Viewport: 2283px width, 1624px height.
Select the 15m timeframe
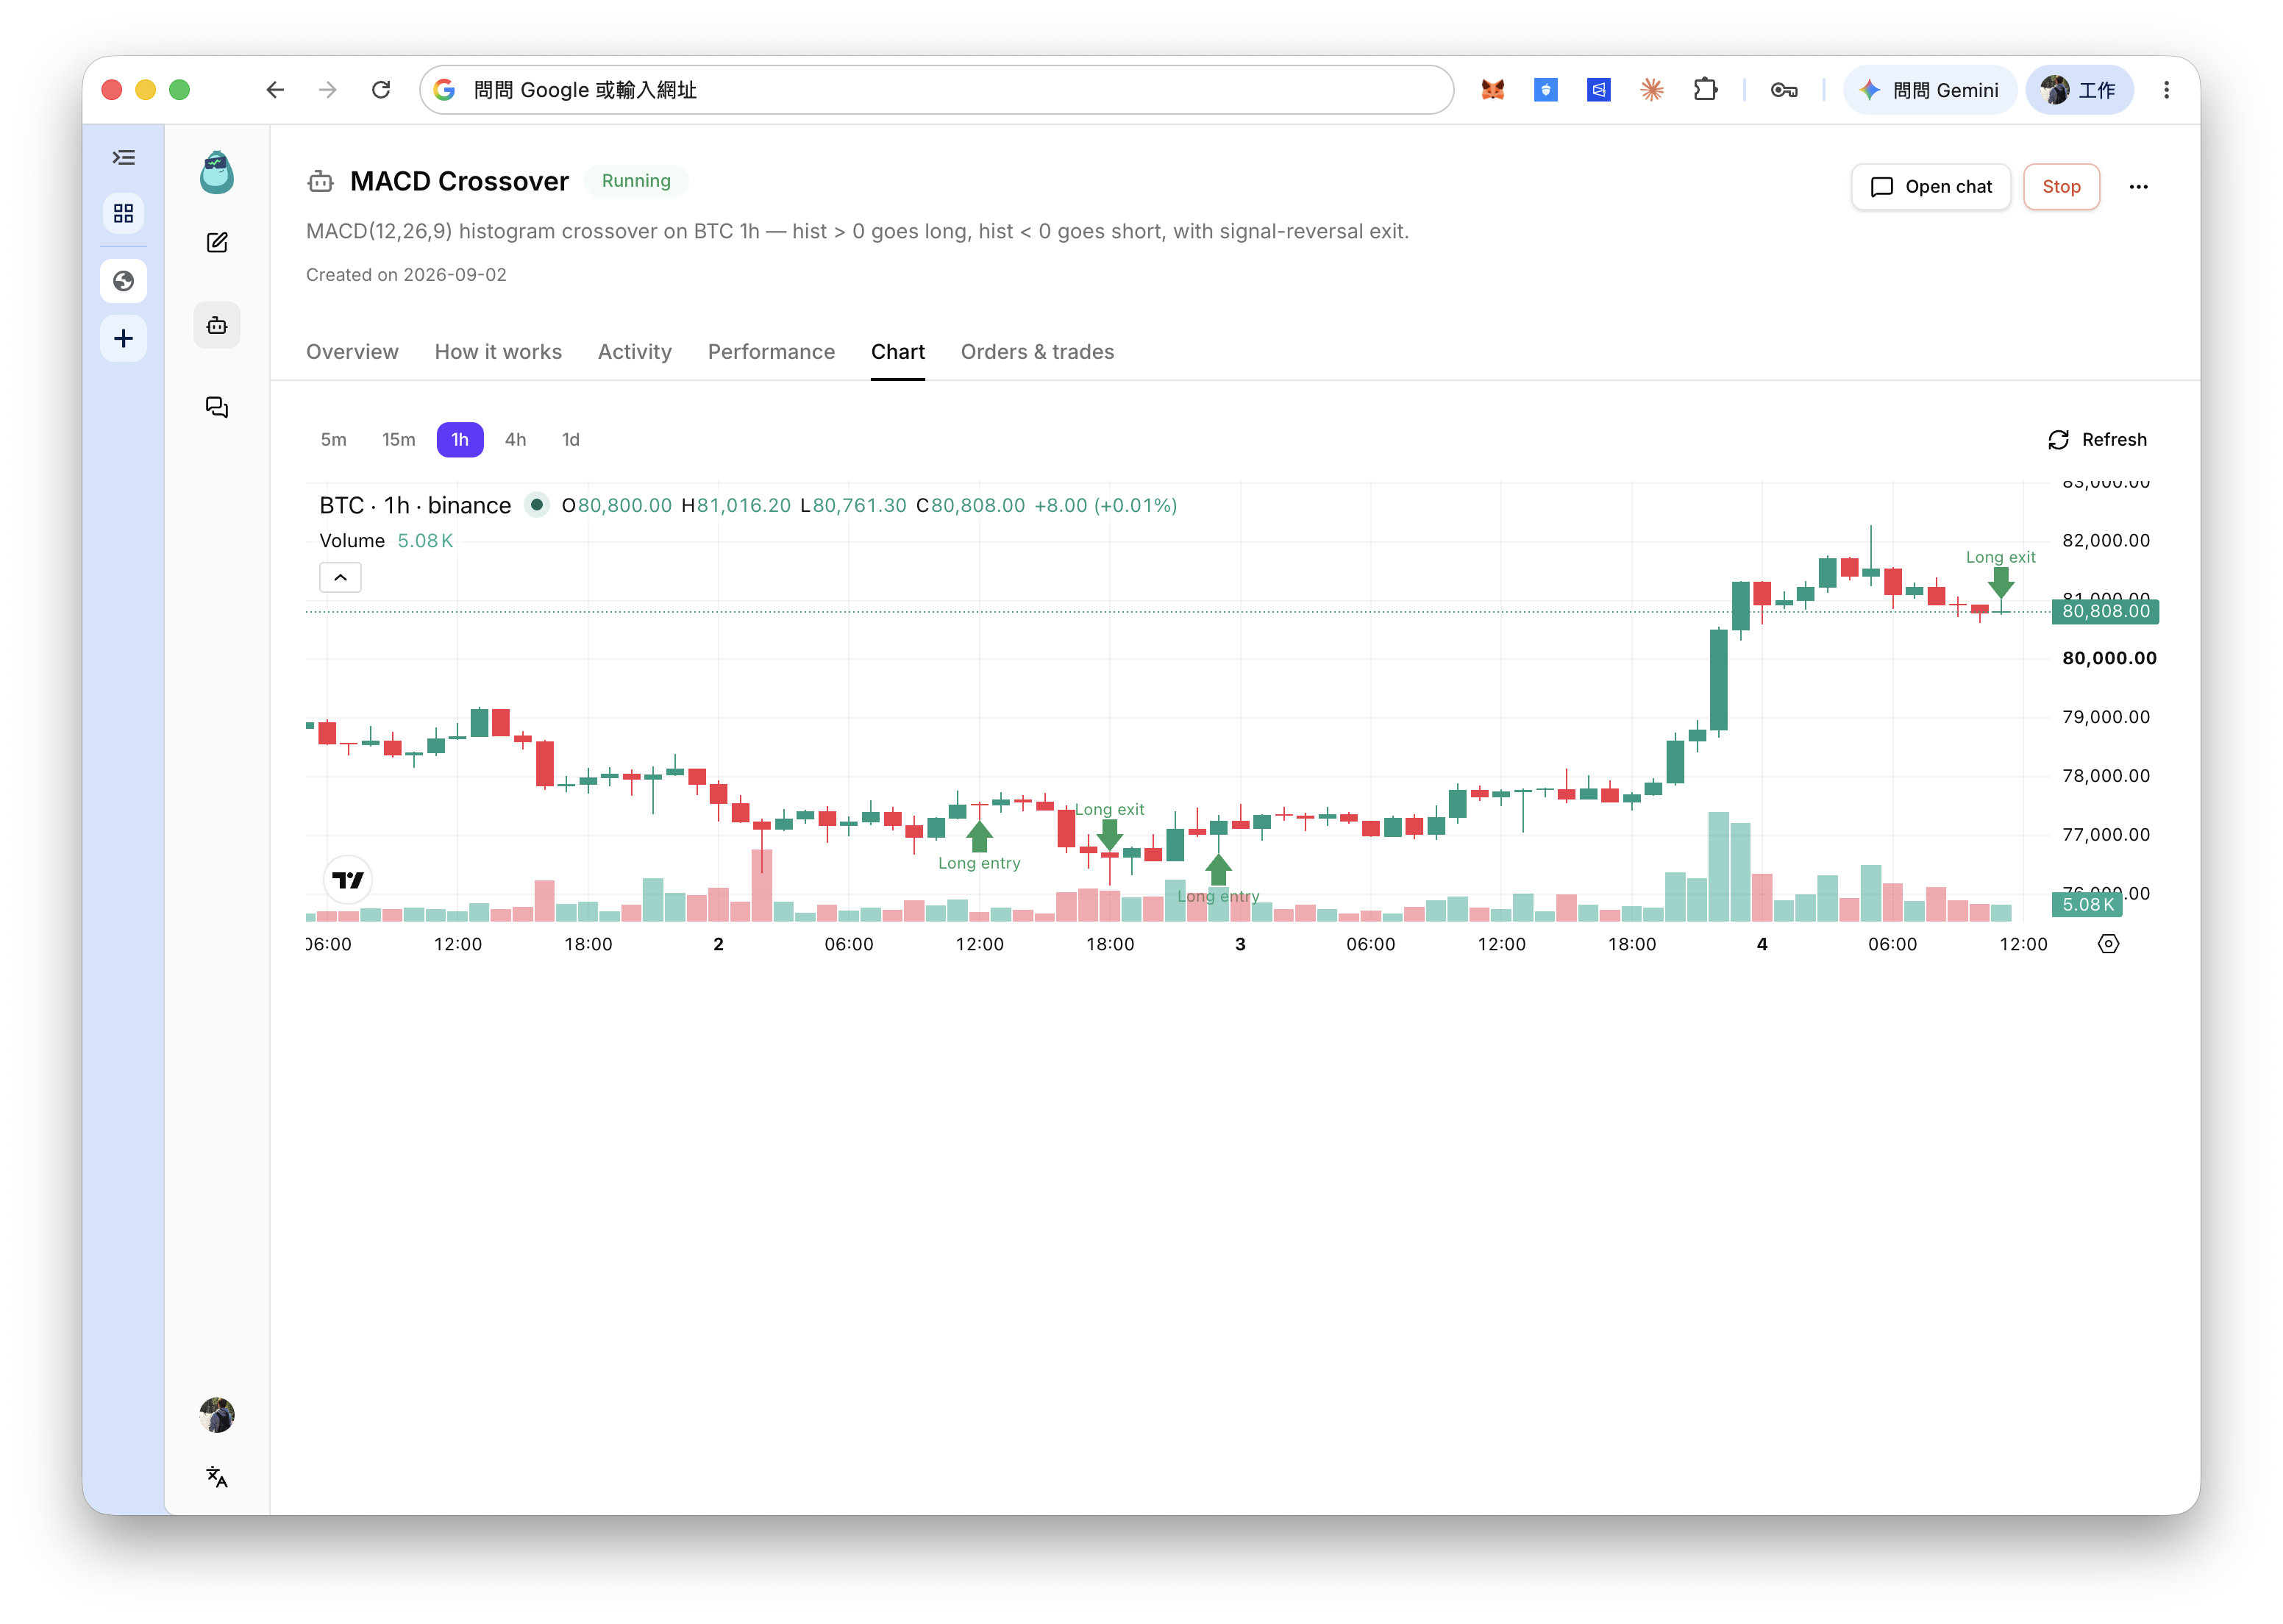point(398,440)
